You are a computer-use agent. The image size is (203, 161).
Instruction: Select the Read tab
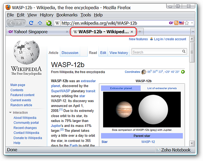click(x=93, y=53)
